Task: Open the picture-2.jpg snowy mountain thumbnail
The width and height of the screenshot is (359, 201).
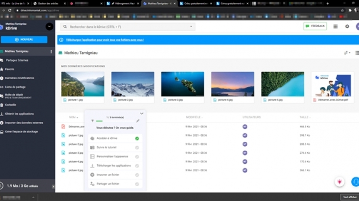Action: tap(133, 84)
